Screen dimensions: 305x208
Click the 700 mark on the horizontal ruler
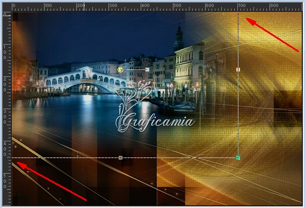pos(242,5)
